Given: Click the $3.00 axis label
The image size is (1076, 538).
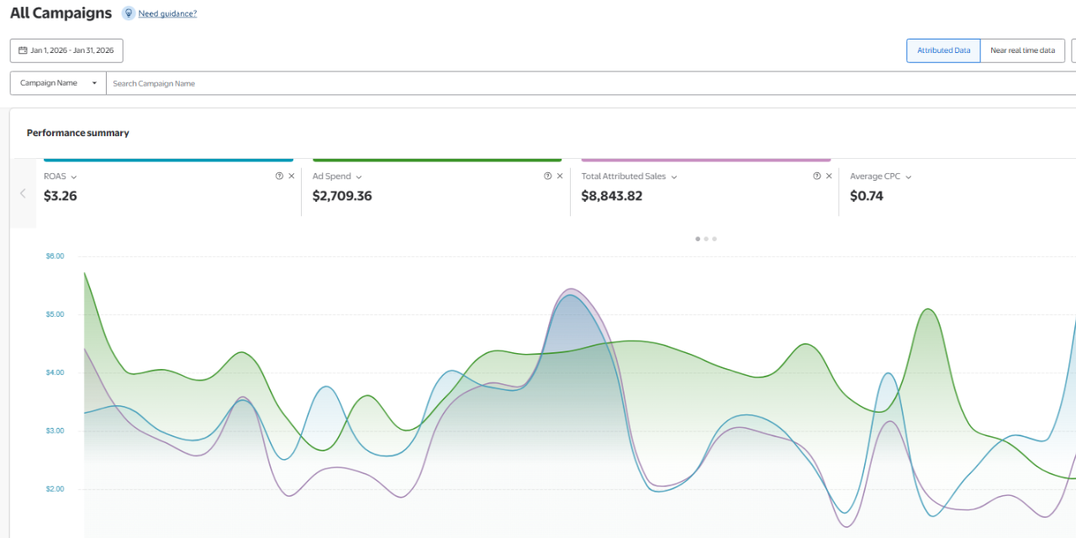Looking at the screenshot, I should (x=55, y=431).
